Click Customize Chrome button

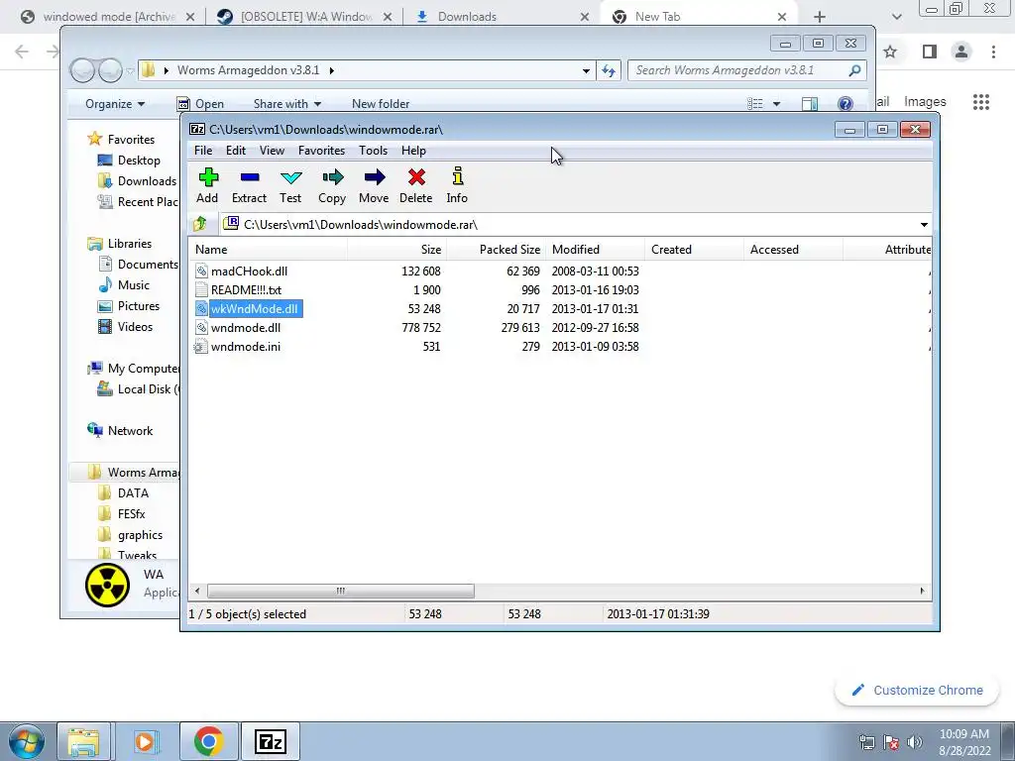pos(917,690)
